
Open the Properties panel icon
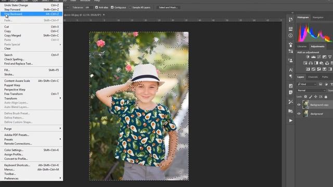(x=290, y=29)
